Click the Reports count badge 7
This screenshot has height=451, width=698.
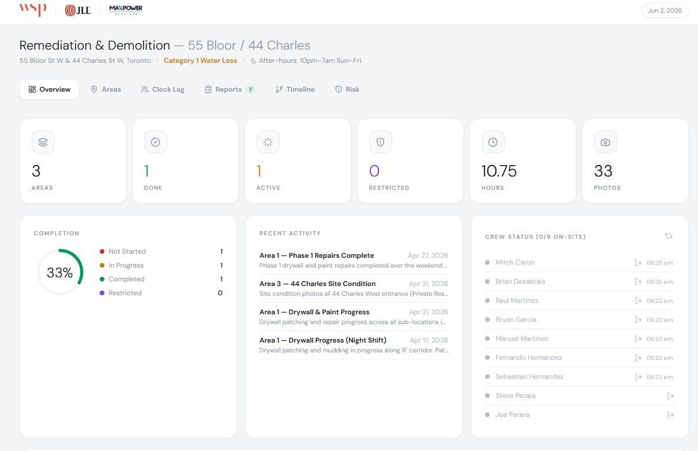250,89
